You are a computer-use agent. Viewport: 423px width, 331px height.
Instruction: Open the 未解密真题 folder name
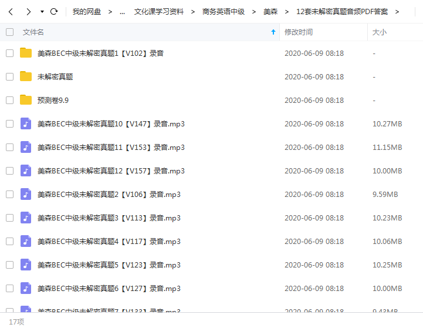pyautogui.click(x=55, y=77)
